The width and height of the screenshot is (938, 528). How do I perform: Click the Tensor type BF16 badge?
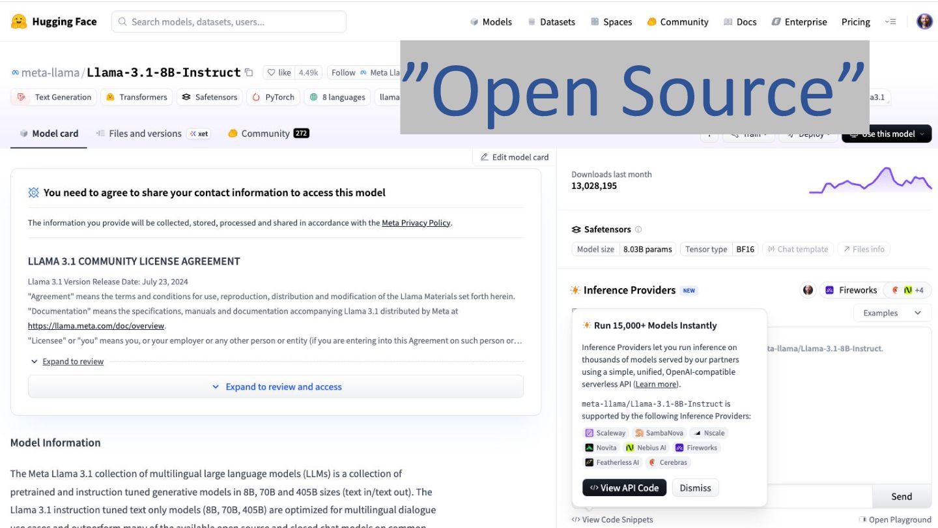[719, 249]
